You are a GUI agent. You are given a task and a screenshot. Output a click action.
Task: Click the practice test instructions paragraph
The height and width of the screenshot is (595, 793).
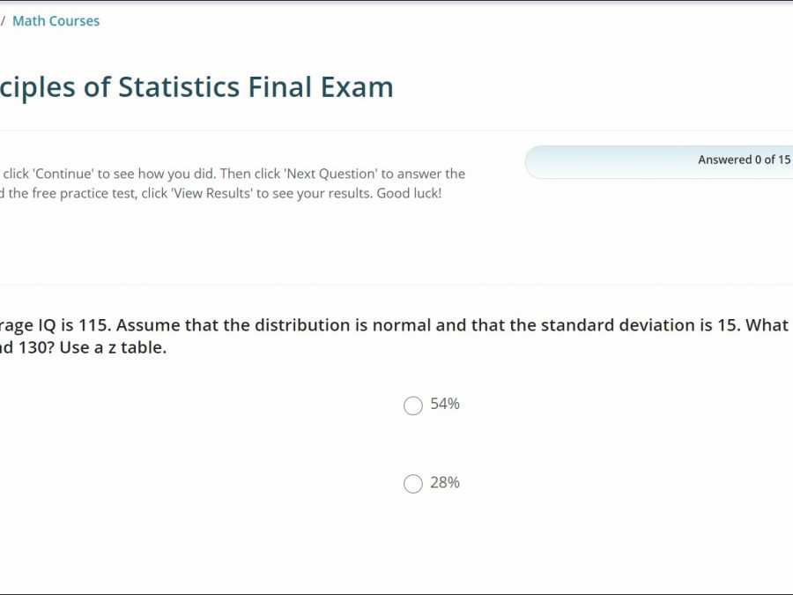point(233,183)
